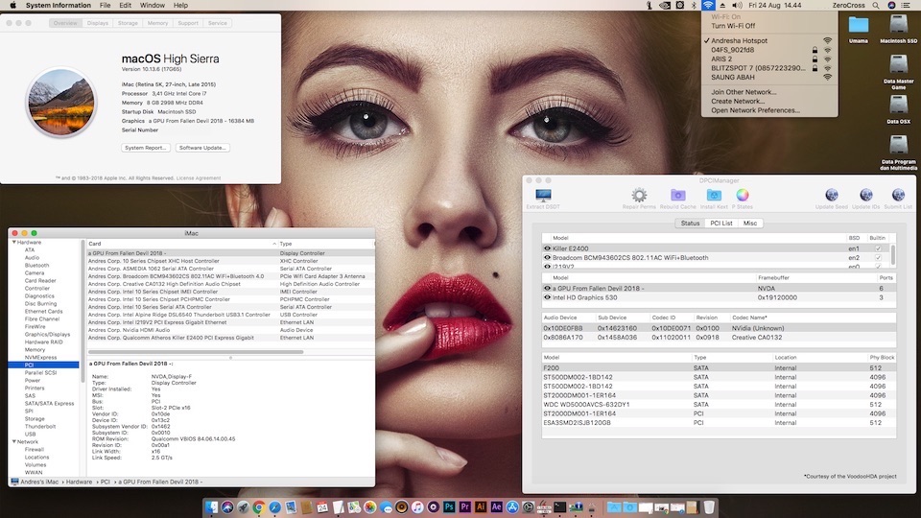This screenshot has width=921, height=518.
Task: Click Bluetooth icon in menu bar
Action: (x=694, y=6)
